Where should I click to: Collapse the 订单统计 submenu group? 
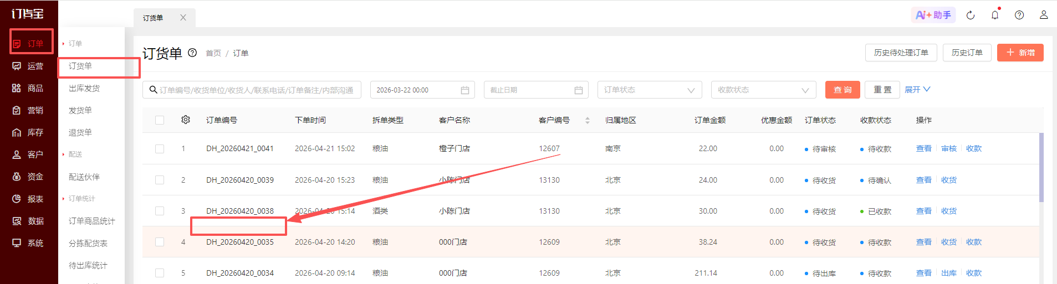point(79,198)
